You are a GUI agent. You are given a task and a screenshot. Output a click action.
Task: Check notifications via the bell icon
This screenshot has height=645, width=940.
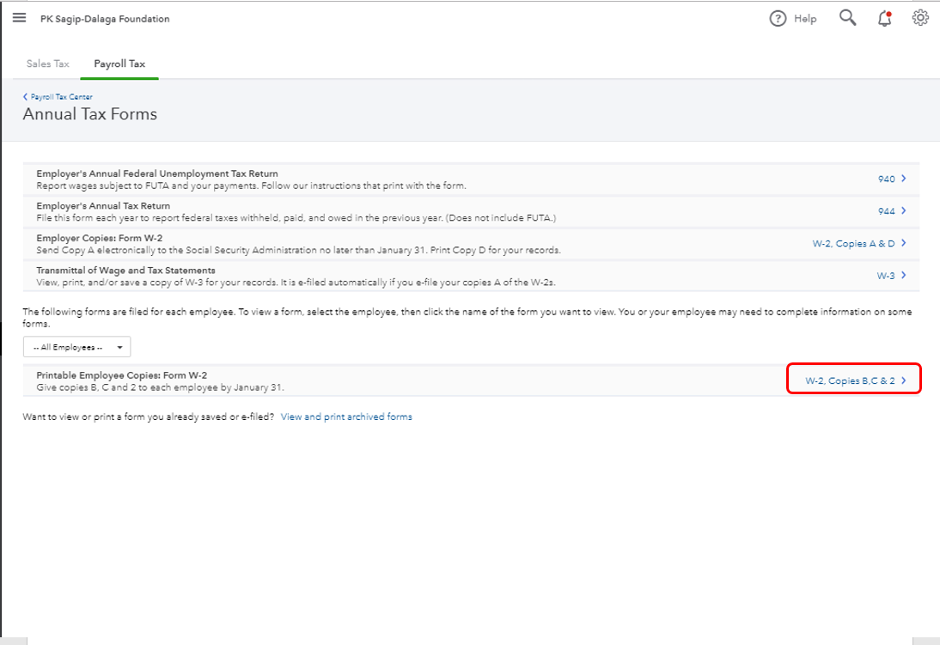pos(884,18)
